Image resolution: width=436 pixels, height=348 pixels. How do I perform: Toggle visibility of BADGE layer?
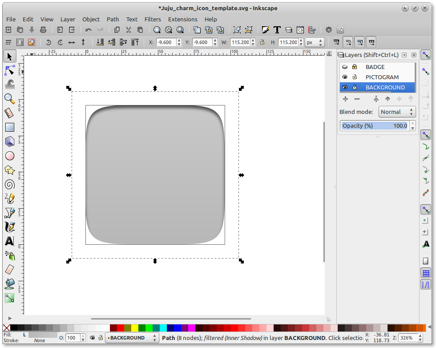(x=344, y=67)
